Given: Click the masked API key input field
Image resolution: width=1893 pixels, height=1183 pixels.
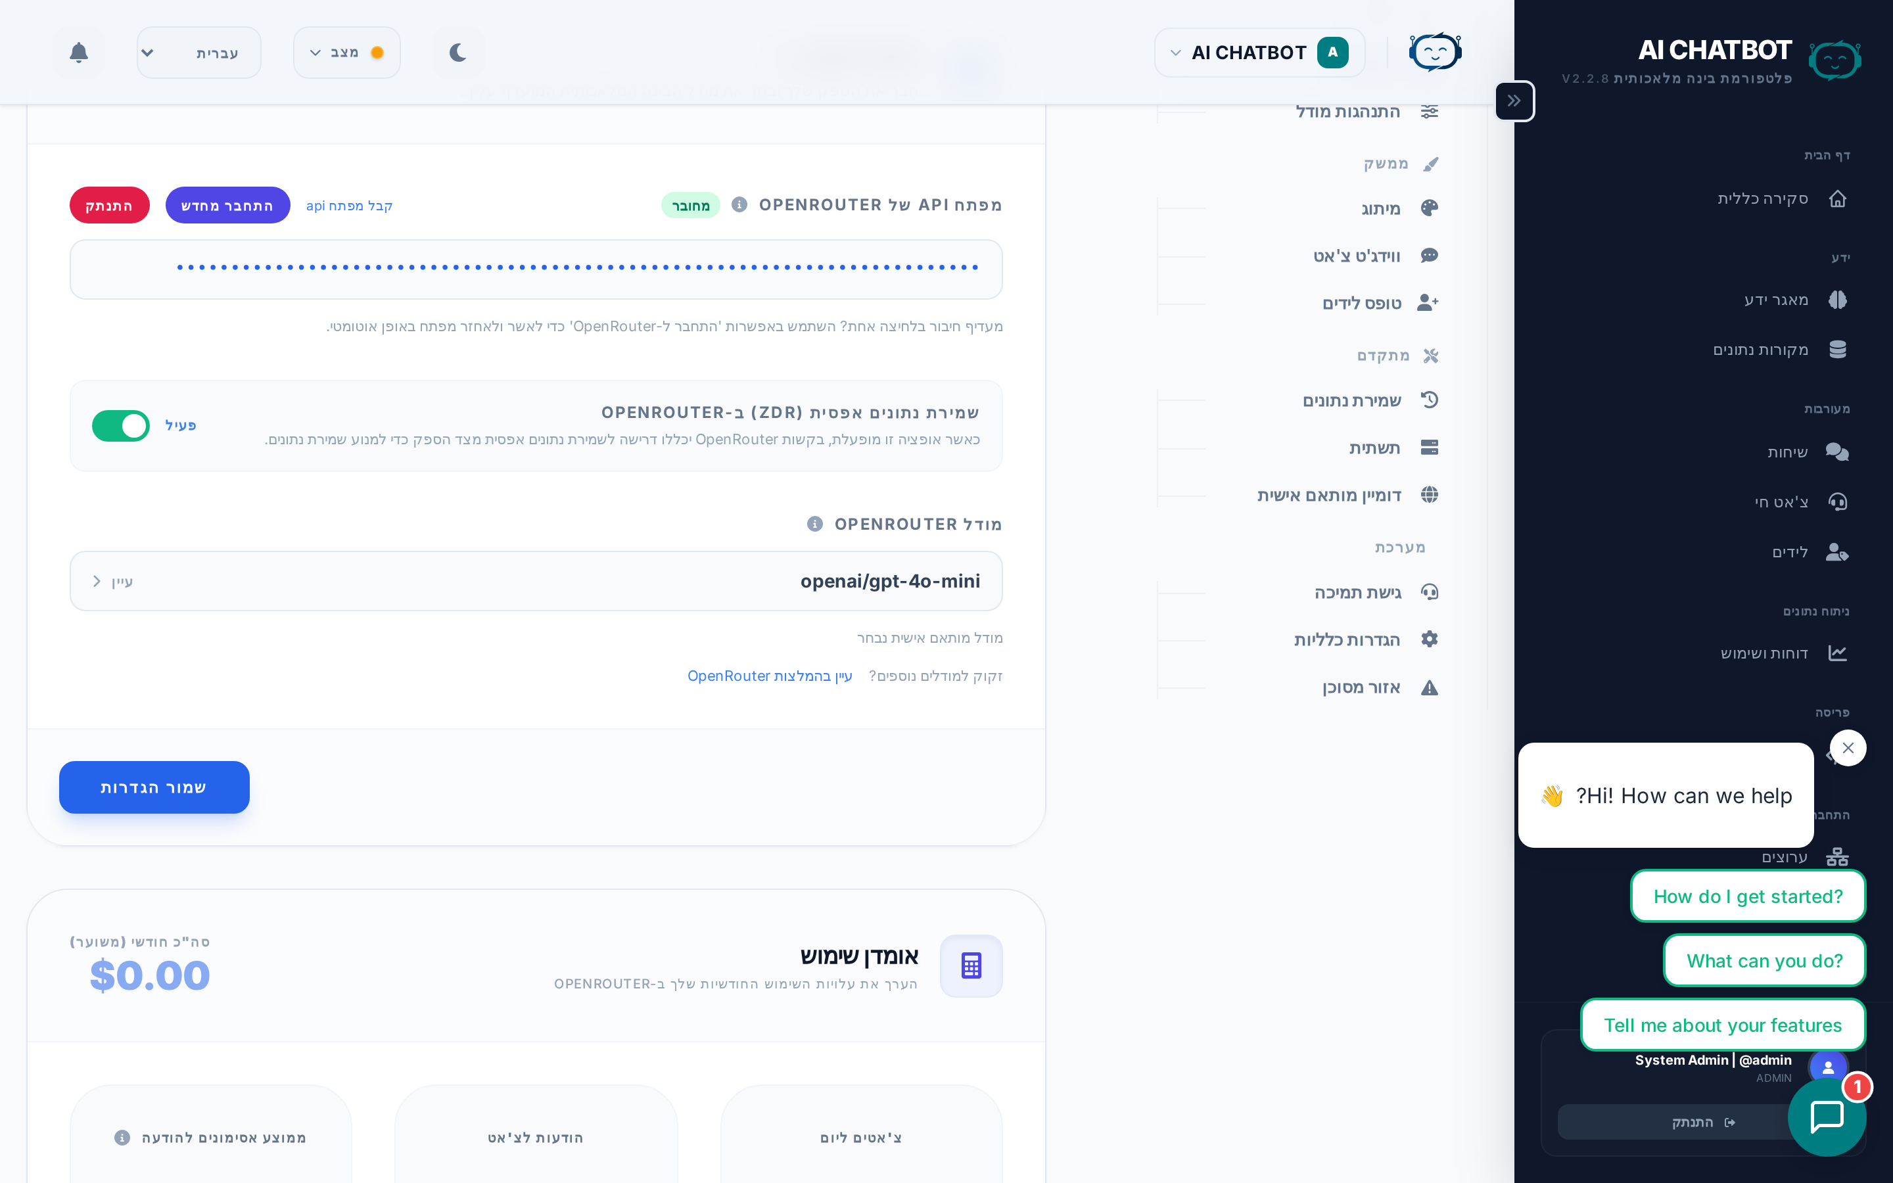Looking at the screenshot, I should click(x=536, y=269).
